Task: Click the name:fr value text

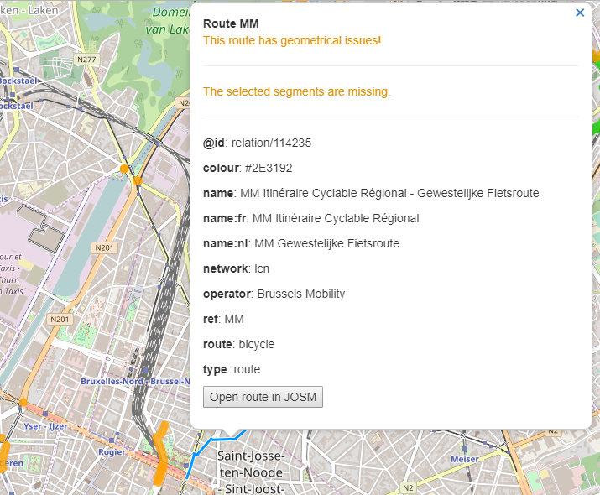Action: [336, 218]
